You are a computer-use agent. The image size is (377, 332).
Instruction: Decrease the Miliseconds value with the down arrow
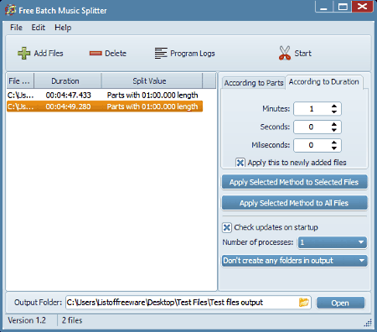click(x=334, y=148)
